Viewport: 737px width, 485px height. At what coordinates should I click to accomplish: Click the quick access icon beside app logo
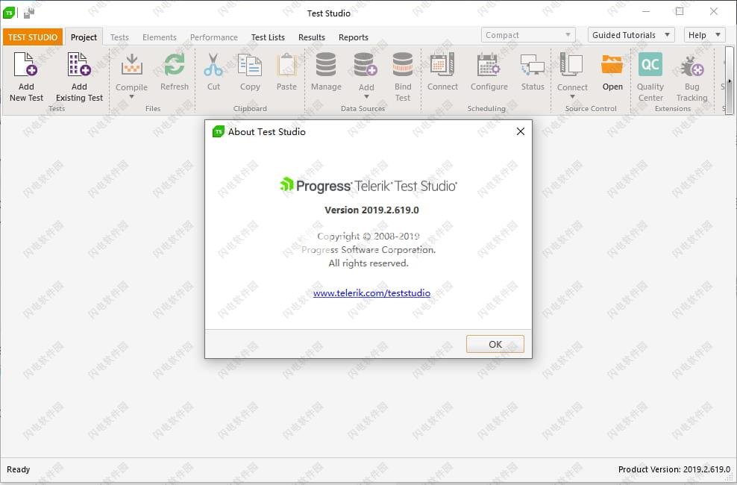28,13
